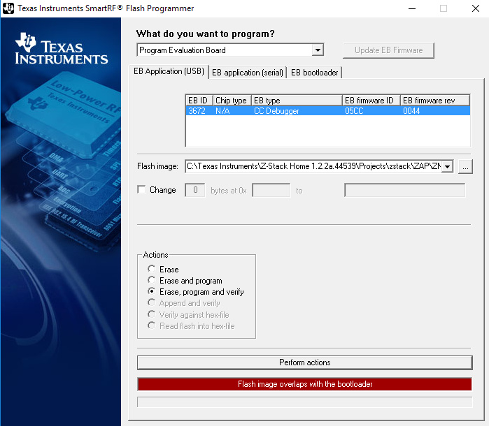Minimize the Flash Programmer window
The image size is (489, 426).
pyautogui.click(x=412, y=8)
